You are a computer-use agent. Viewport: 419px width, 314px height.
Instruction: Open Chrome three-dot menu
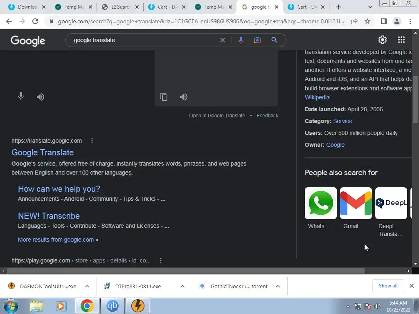(410, 21)
